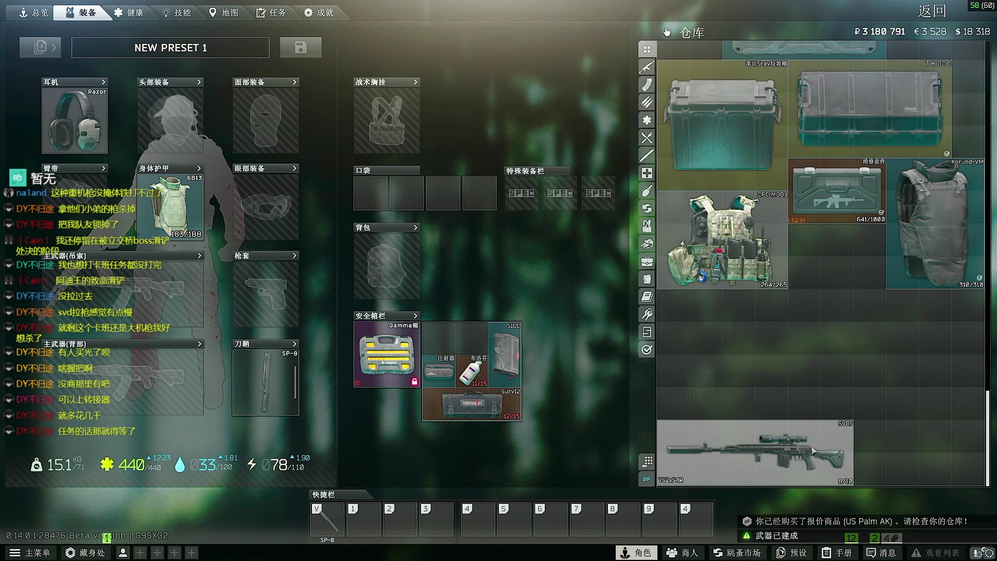This screenshot has height=561, width=997.
Task: Filter stash by cable loot icon
Action: [x=647, y=244]
